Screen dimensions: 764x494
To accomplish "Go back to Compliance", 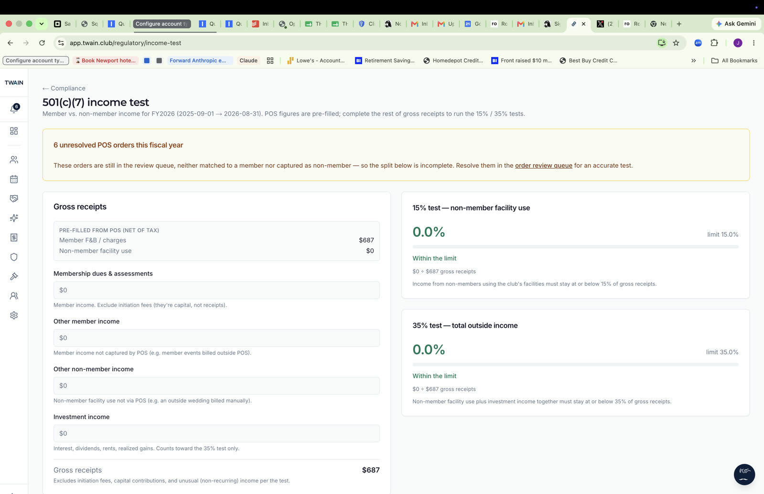I will coord(64,88).
